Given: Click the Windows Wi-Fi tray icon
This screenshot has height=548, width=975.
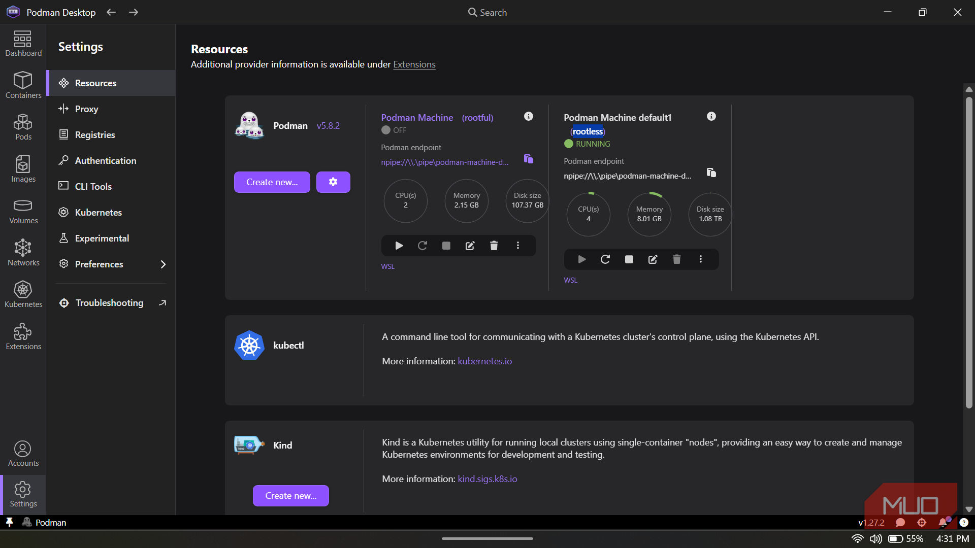Looking at the screenshot, I should pos(858,539).
